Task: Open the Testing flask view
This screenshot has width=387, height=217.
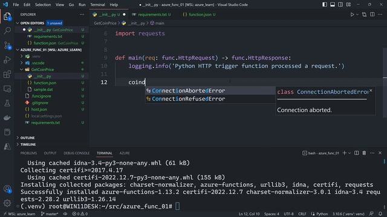Action: tap(7, 103)
